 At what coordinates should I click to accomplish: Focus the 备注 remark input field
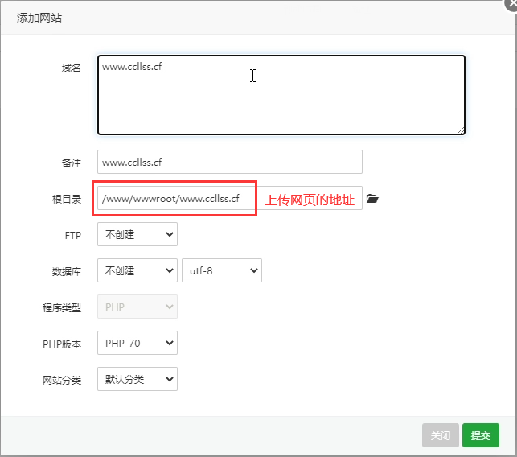(x=229, y=162)
